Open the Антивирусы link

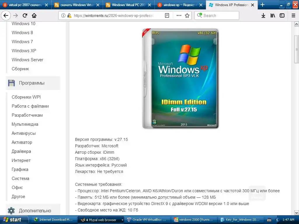click(24, 133)
